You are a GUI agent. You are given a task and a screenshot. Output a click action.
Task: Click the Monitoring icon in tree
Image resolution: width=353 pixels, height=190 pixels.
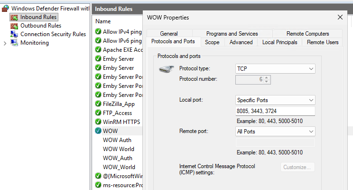pos(14,43)
